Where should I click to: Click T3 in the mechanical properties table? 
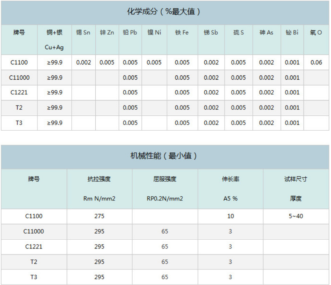(34, 277)
